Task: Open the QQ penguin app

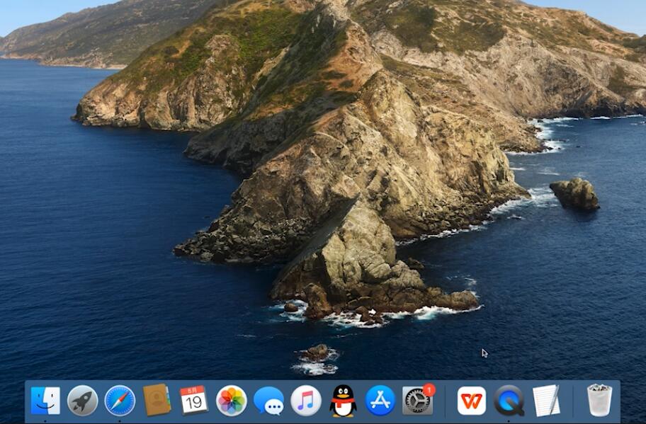Action: tap(343, 401)
